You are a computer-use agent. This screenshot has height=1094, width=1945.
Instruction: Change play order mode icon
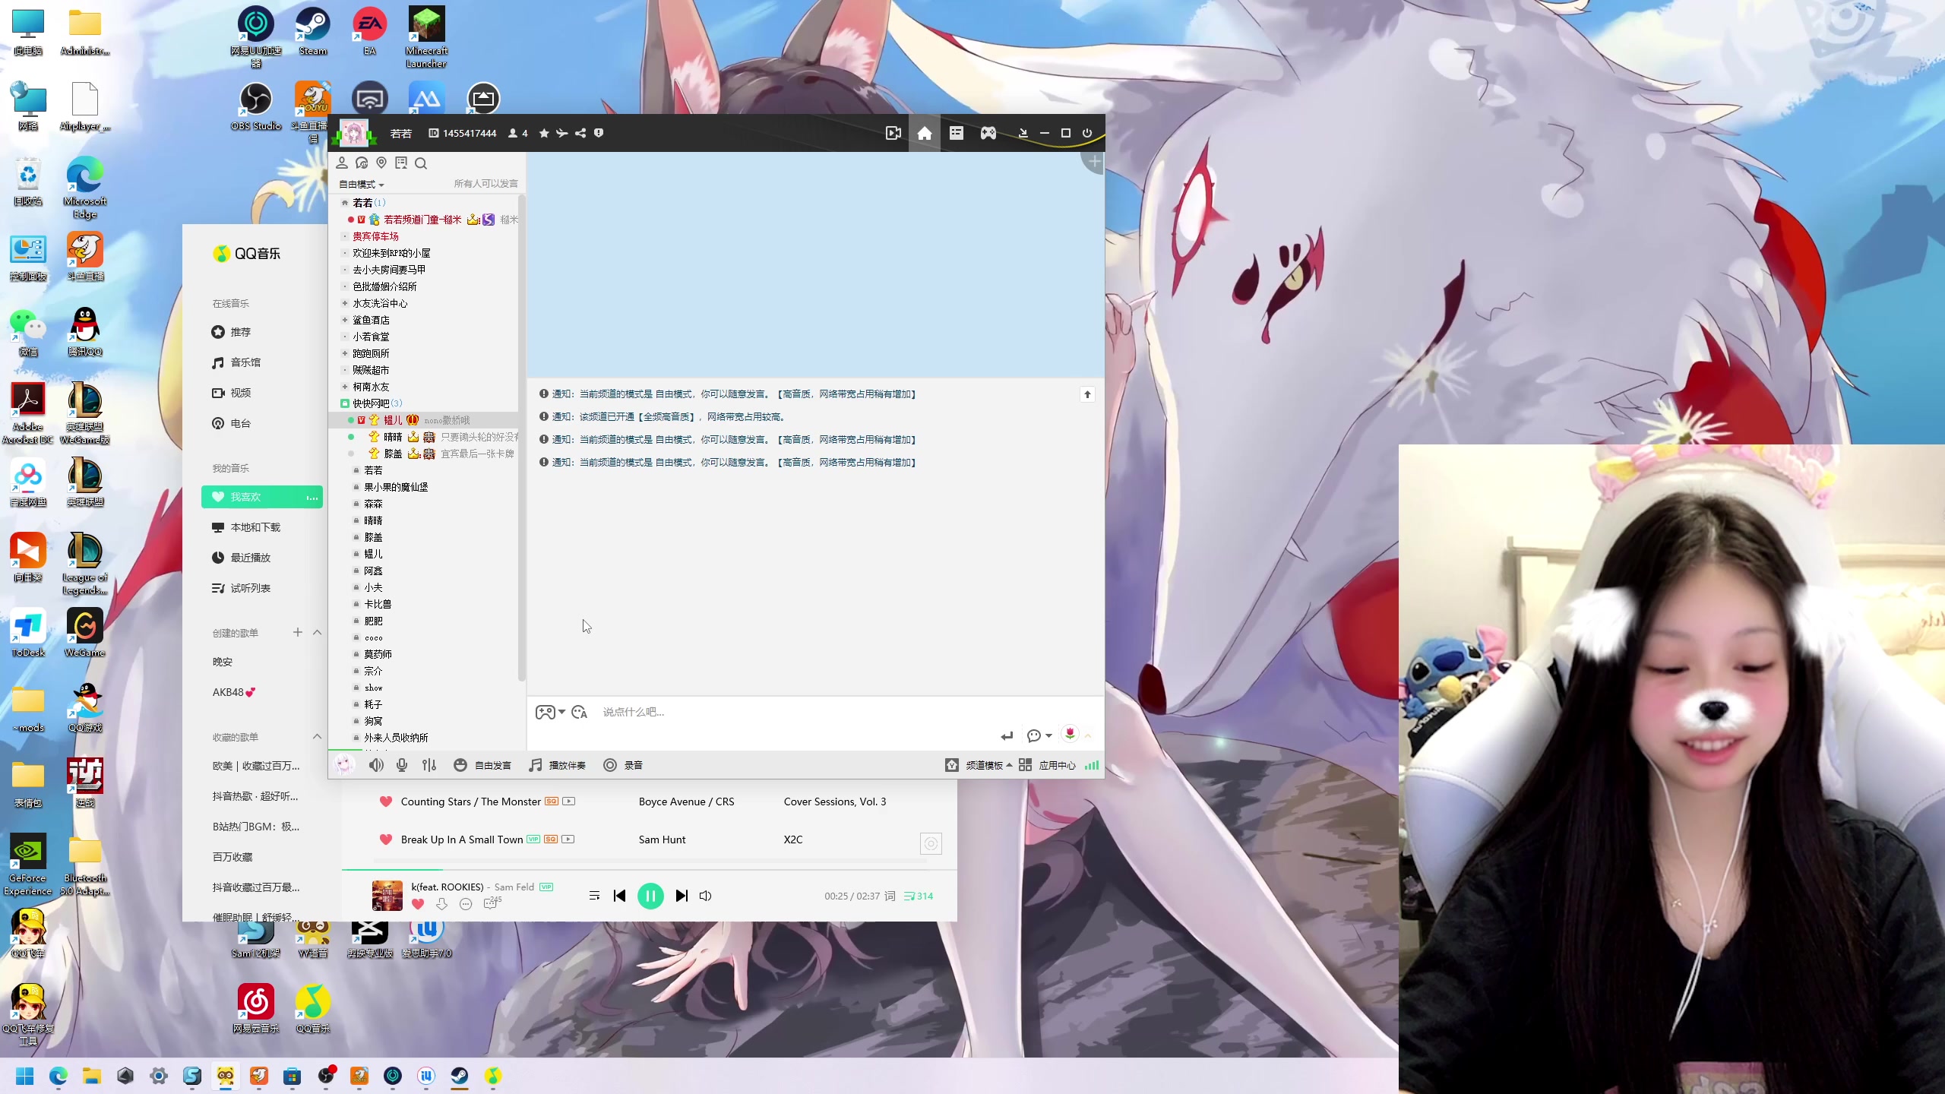[594, 896]
